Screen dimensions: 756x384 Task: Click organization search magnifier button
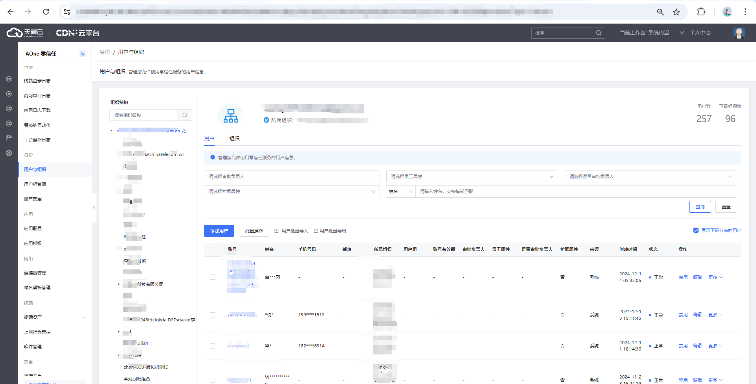[185, 115]
